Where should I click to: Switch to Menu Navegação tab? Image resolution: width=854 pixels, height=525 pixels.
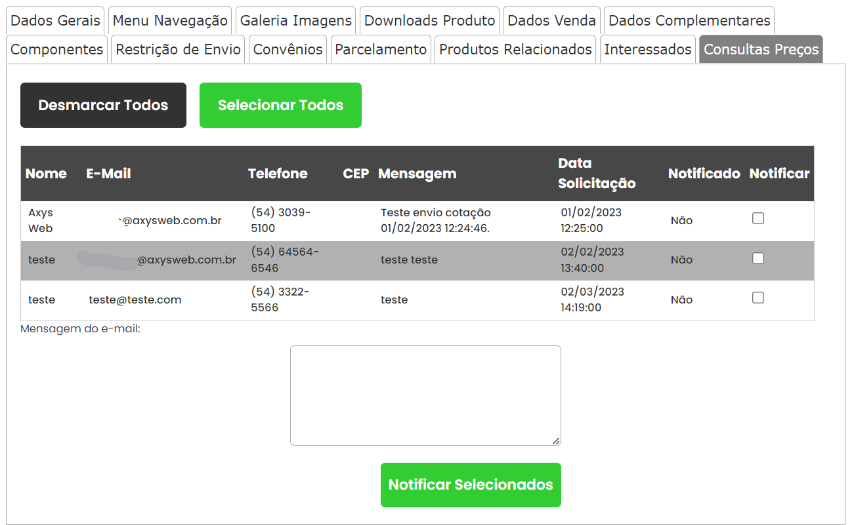click(170, 20)
